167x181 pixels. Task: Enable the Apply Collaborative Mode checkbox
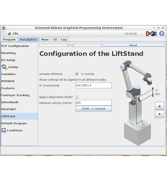77,97
